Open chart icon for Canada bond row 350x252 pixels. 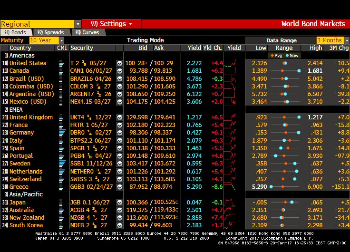[120, 71]
